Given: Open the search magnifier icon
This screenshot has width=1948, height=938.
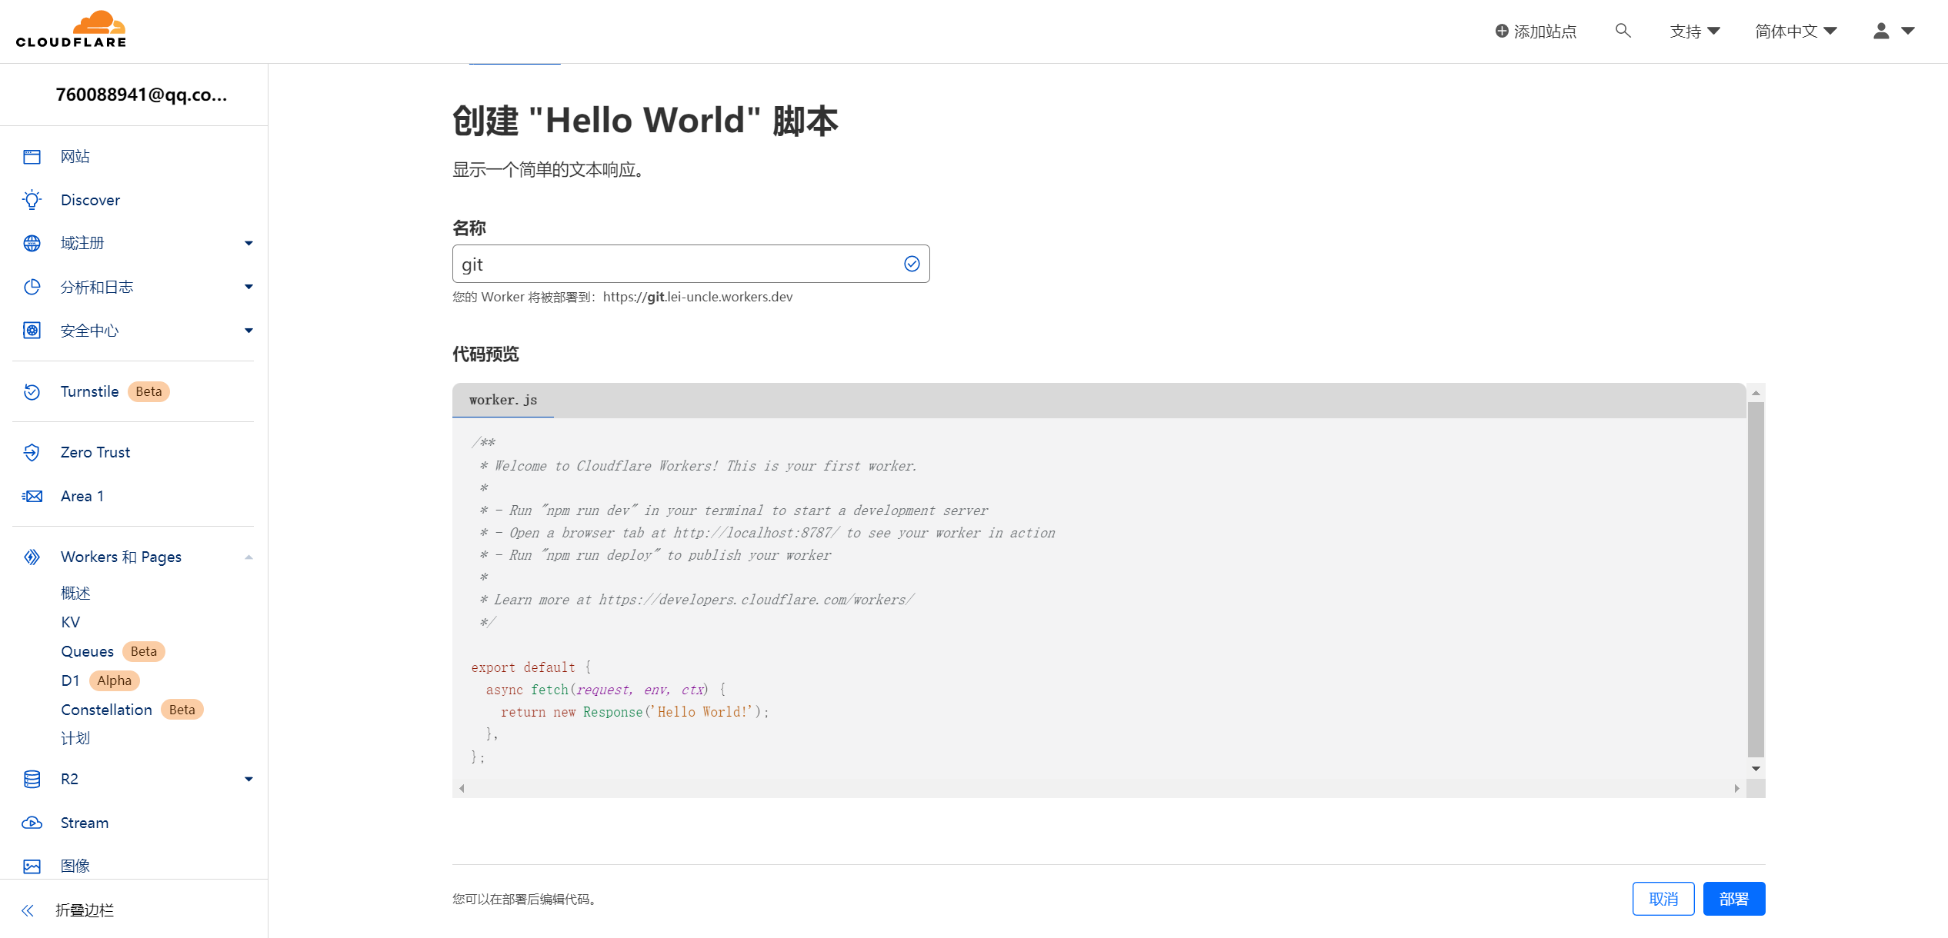Looking at the screenshot, I should pos(1623,31).
